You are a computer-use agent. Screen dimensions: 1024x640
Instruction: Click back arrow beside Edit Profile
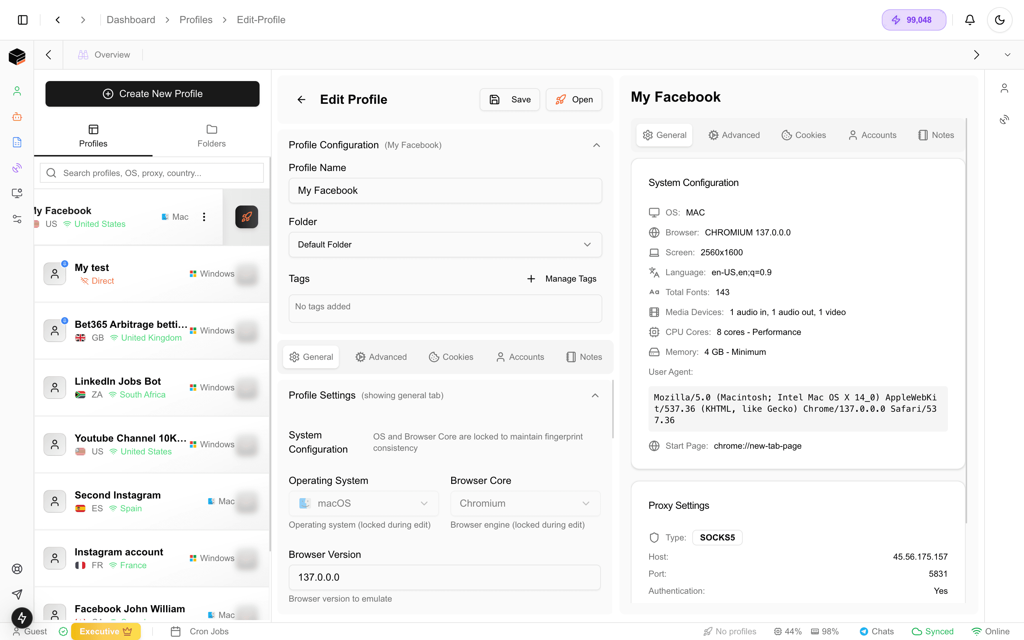coord(301,100)
